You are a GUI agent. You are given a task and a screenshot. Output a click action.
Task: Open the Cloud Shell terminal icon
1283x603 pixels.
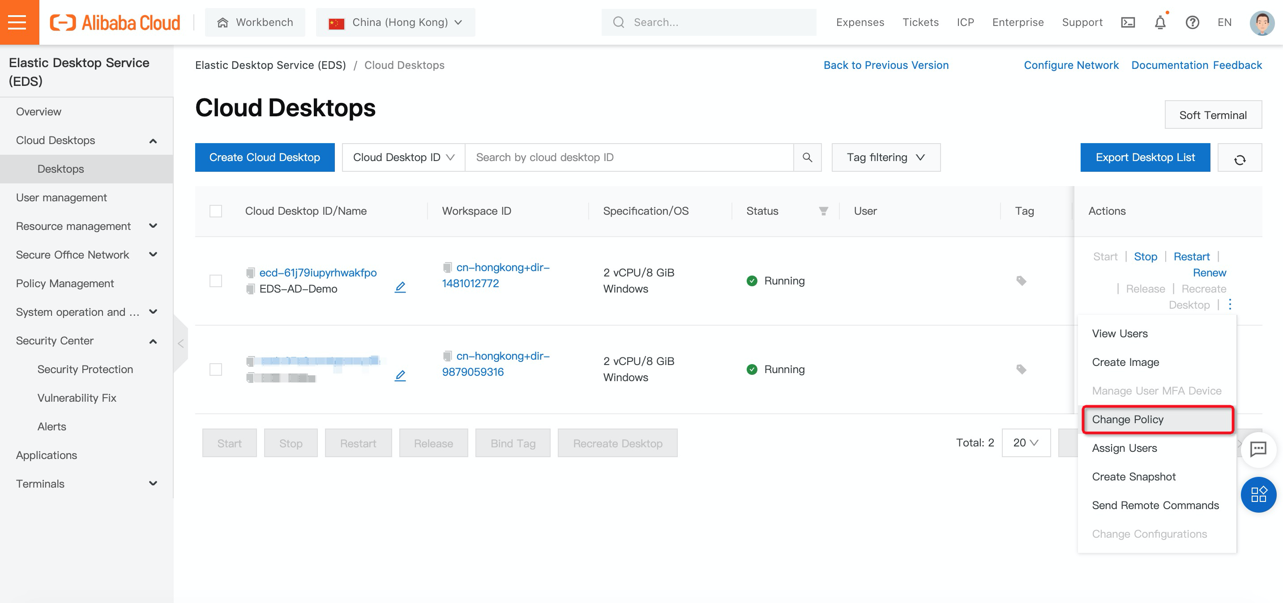click(1128, 22)
